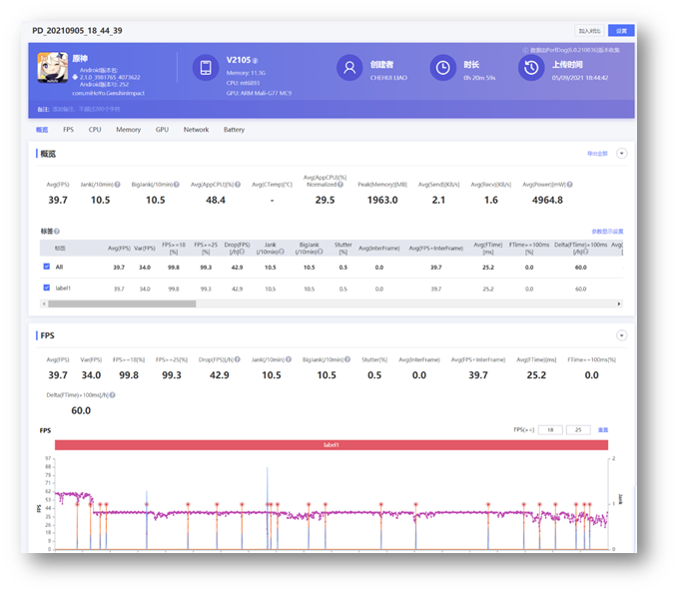679x595 pixels.
Task: Click the Genshin Impact app icon
Action: click(x=52, y=66)
